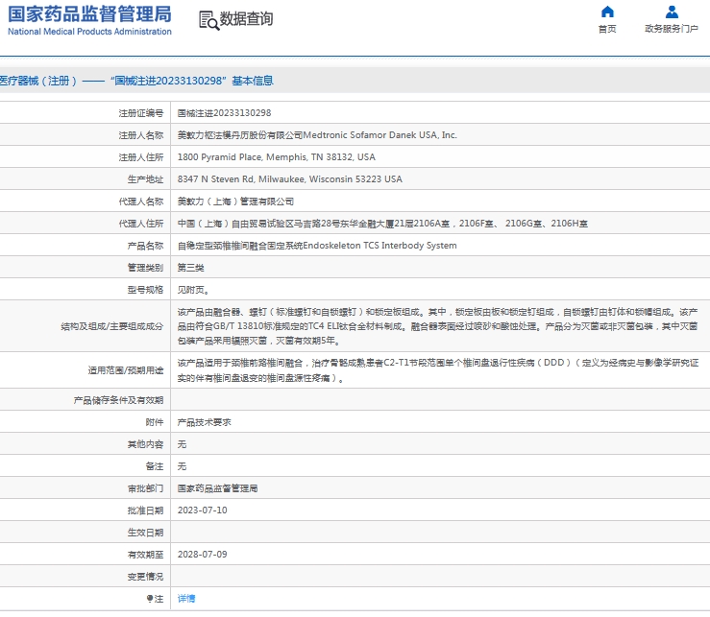Viewport: 710px width, 617px height.
Task: Click National Medical Products Administration subtitle
Action: (89, 32)
